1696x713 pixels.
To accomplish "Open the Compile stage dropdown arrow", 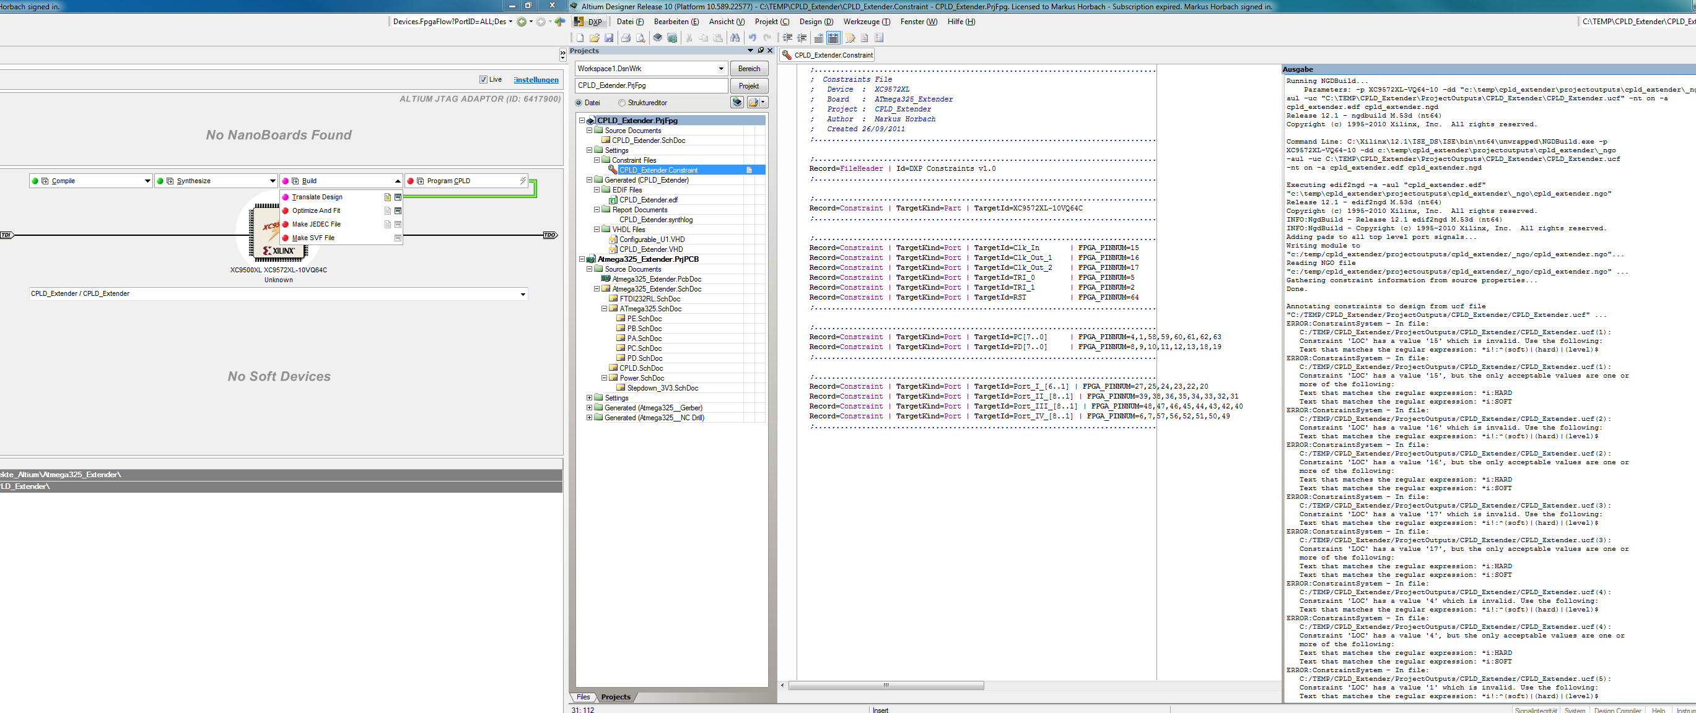I will tap(147, 181).
